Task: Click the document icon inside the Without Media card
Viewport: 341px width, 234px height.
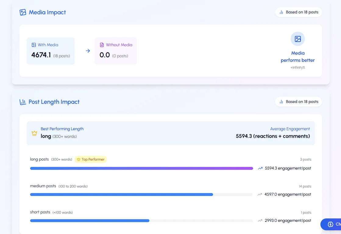Action: pos(102,44)
